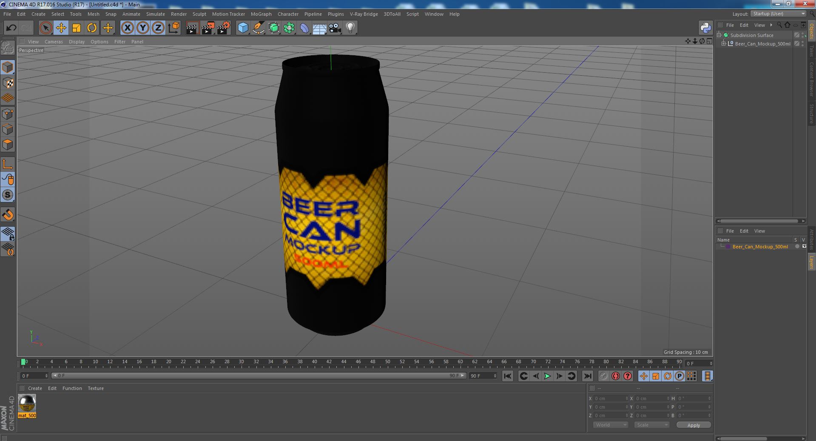The image size is (816, 441).
Task: Activate the Move tool
Action: pyautogui.click(x=61, y=28)
